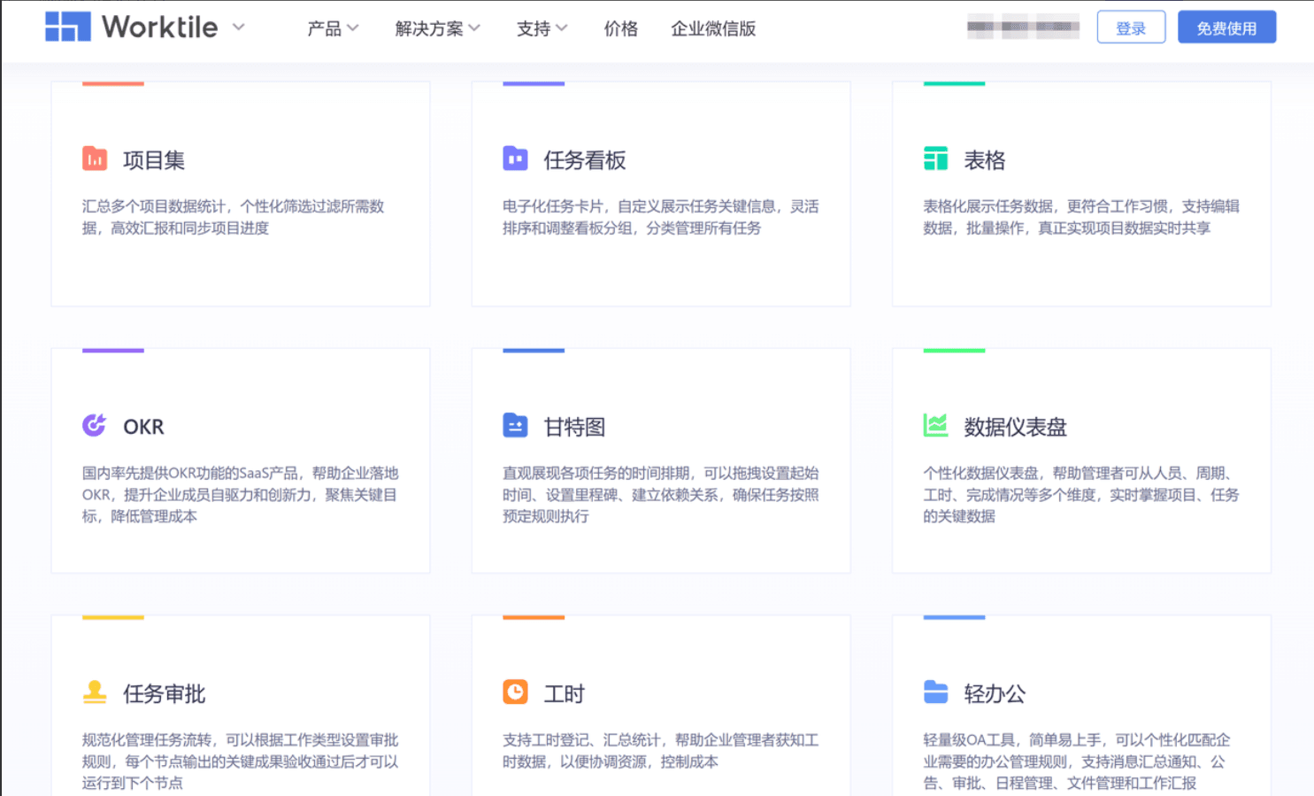The height and width of the screenshot is (796, 1314).
Task: Click the 甘特图 description starting 直观展现
Action: 661,494
